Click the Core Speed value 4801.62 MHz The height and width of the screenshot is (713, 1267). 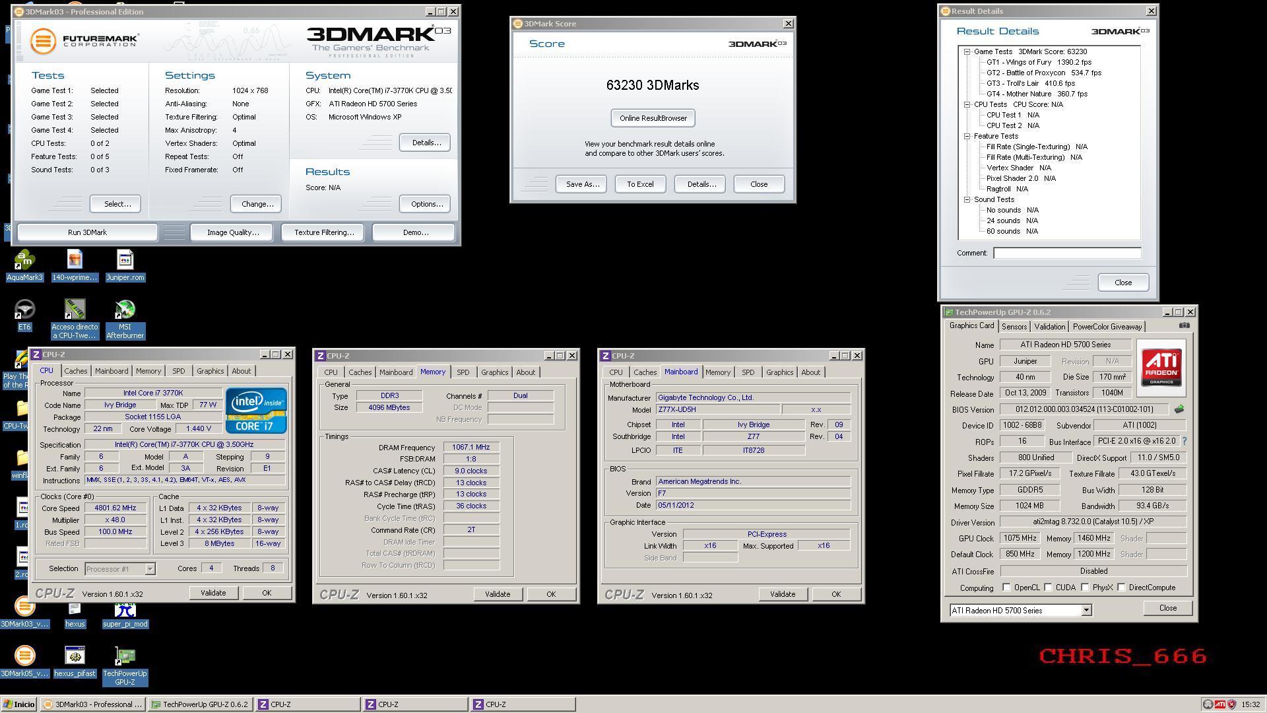click(115, 508)
